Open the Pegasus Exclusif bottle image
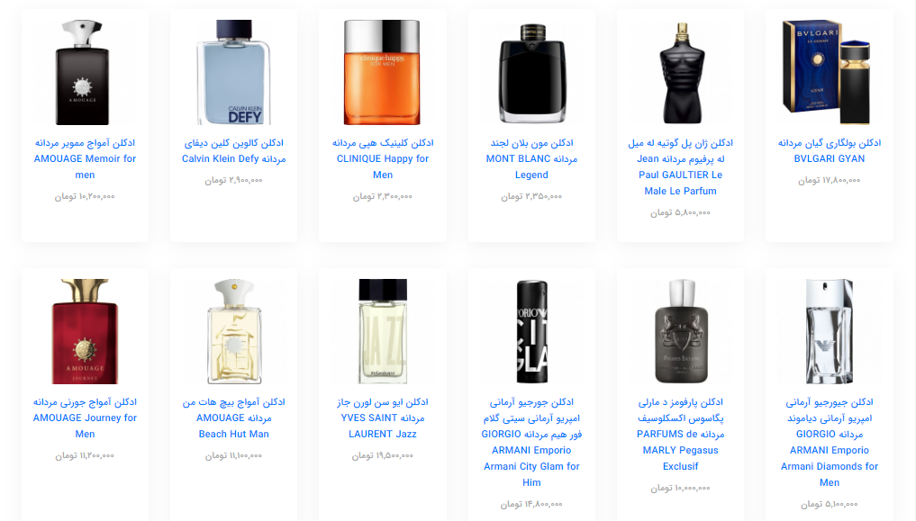The height and width of the screenshot is (521, 916). (x=681, y=331)
